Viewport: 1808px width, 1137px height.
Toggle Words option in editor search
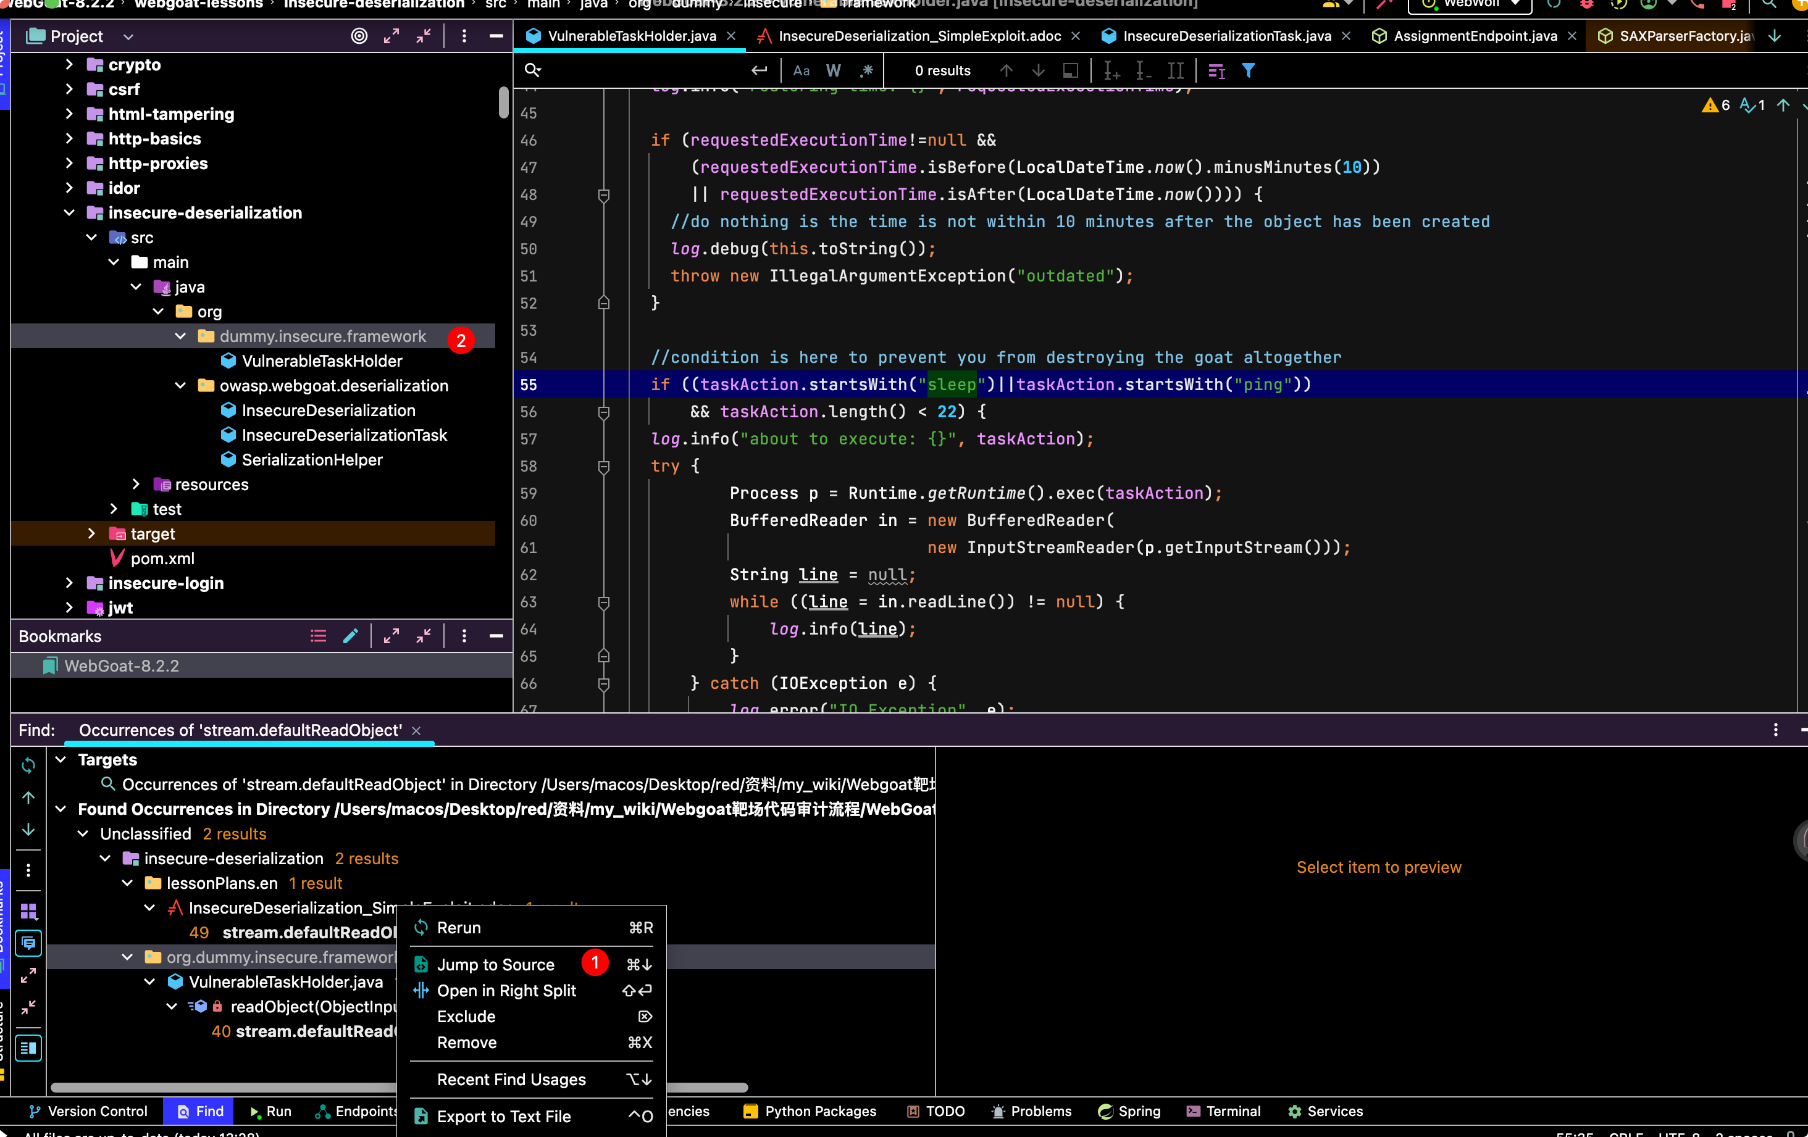click(834, 70)
